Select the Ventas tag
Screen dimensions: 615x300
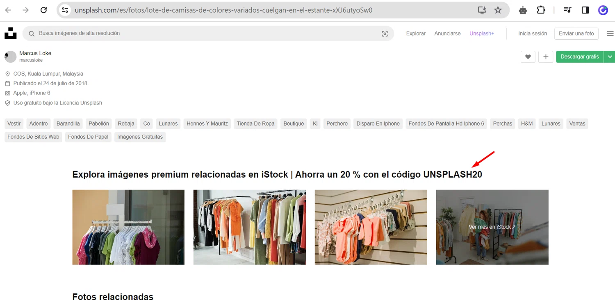577,124
